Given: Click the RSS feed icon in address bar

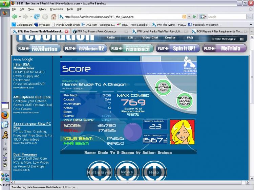Looking at the screenshot, I should [184, 17].
